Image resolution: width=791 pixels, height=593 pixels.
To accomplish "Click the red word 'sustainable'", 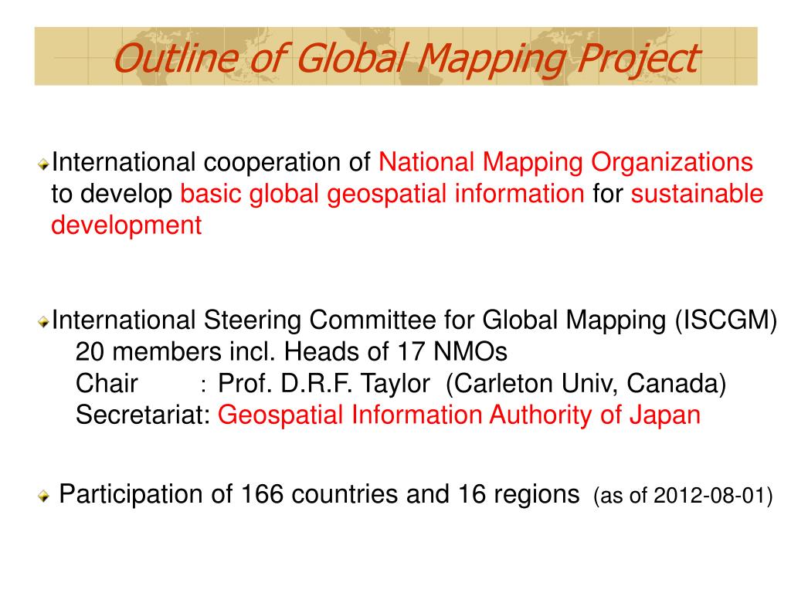I will pyautogui.click(x=697, y=194).
